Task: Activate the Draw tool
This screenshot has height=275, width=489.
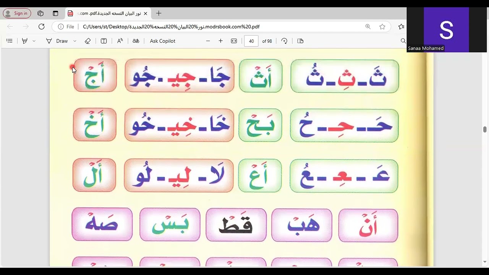Action: tap(57, 41)
